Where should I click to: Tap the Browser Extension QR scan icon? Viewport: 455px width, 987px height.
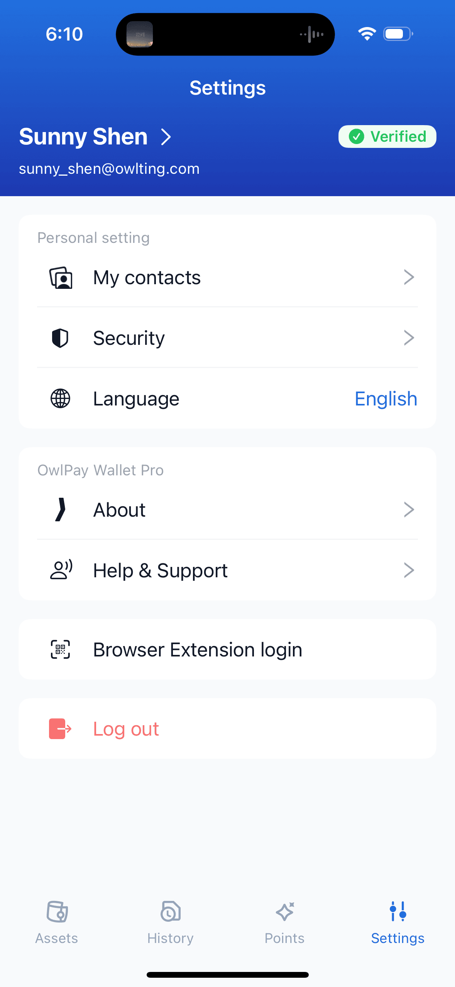coord(61,650)
